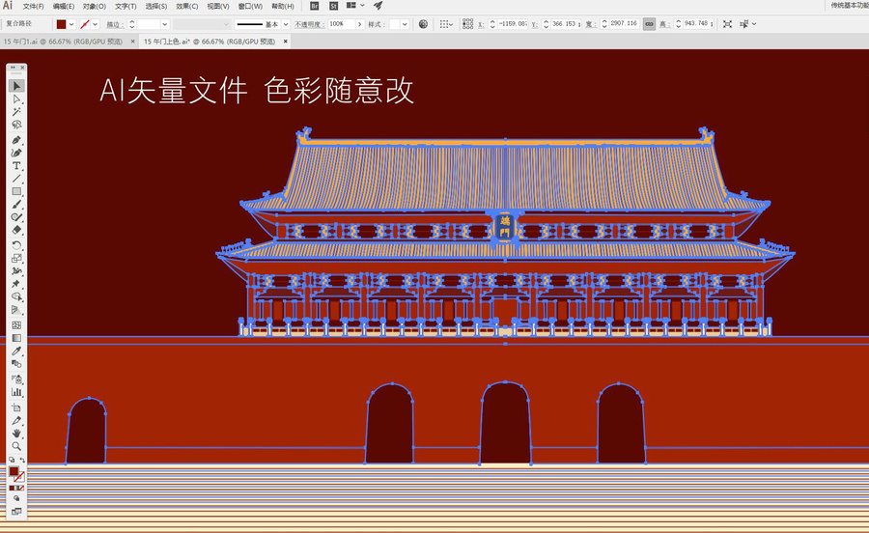Change screen mode in tools panel
The height and width of the screenshot is (533, 869).
pos(16,512)
